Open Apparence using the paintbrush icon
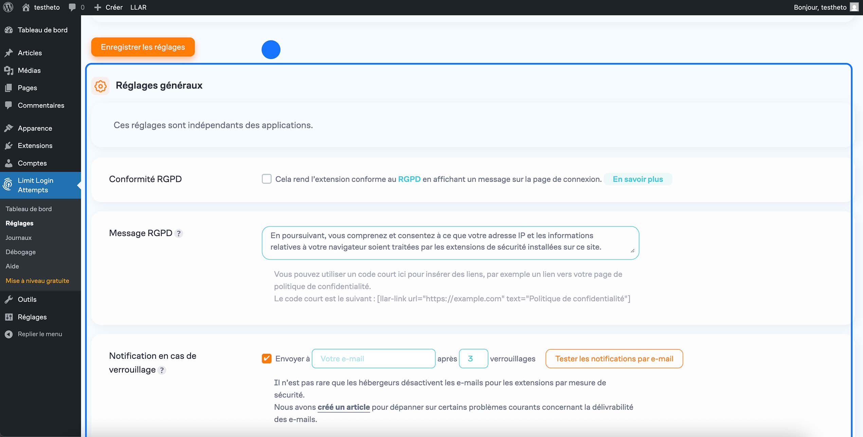This screenshot has width=863, height=437. (9, 128)
